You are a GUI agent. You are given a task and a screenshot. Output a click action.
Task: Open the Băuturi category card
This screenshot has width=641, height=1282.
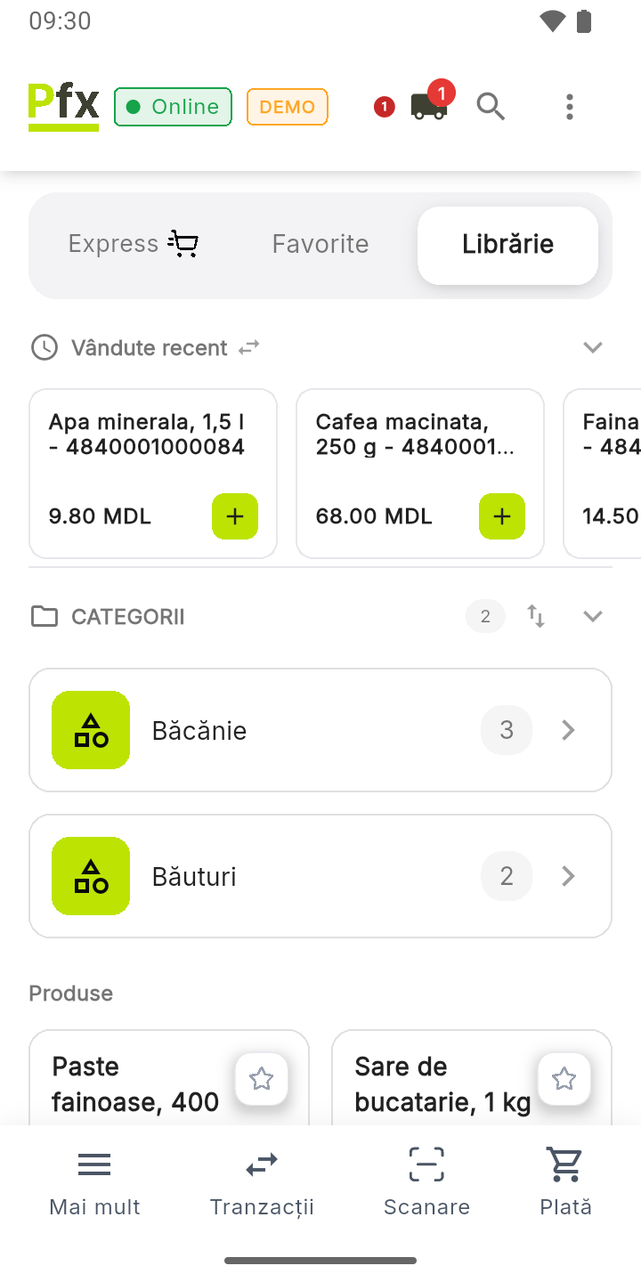coord(320,876)
